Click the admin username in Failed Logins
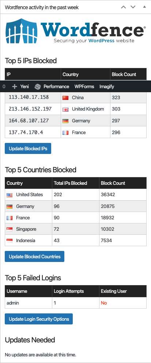Viewport: 151px width, 363px height. click(x=13, y=303)
